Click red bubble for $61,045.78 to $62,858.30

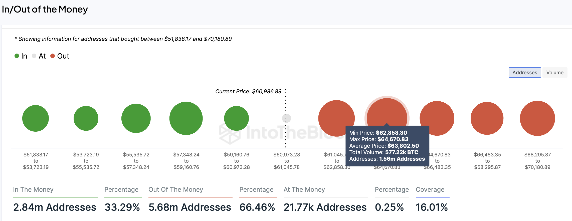point(336,118)
